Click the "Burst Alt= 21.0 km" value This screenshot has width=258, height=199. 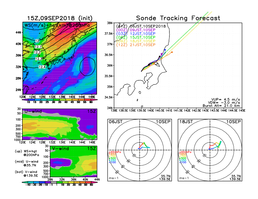click(221, 106)
